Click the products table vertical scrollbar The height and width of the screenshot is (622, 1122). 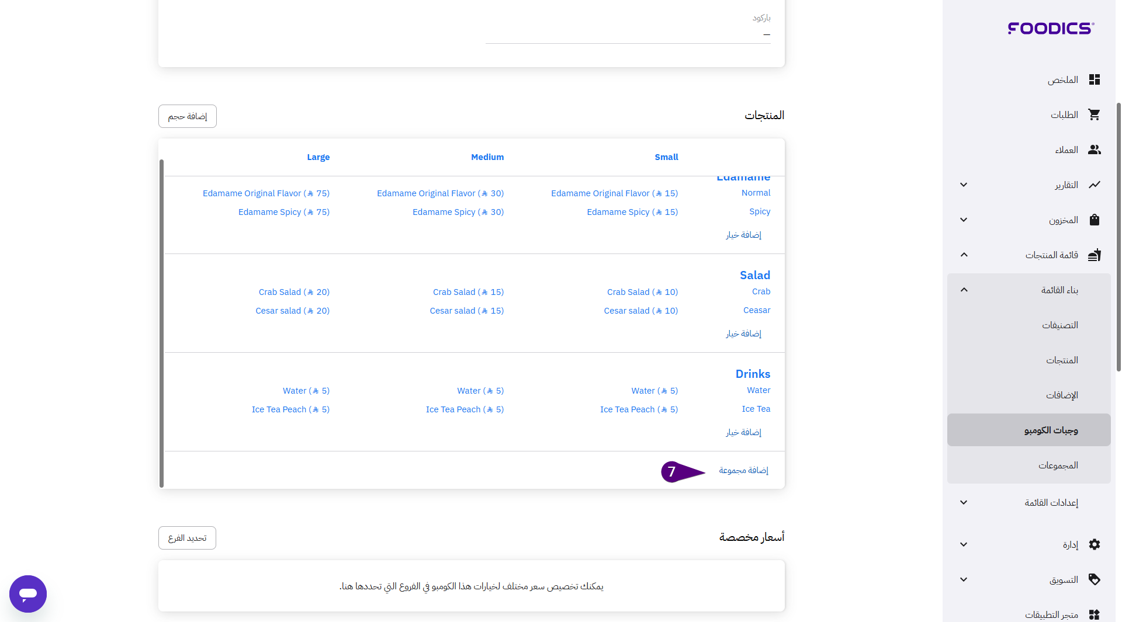(161, 323)
